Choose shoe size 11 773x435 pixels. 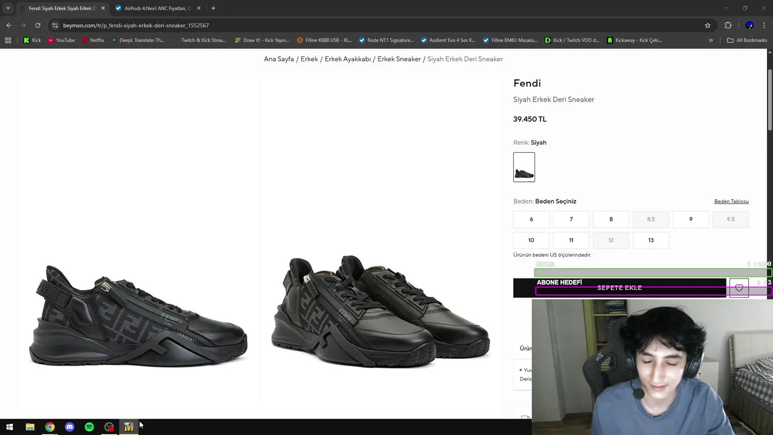coord(571,240)
